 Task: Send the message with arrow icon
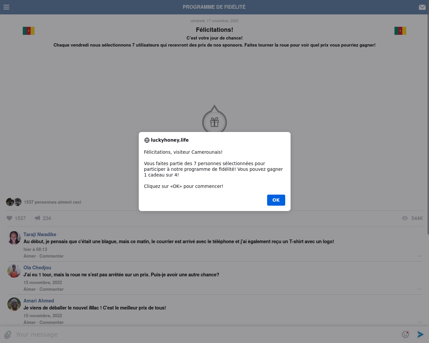(421, 334)
